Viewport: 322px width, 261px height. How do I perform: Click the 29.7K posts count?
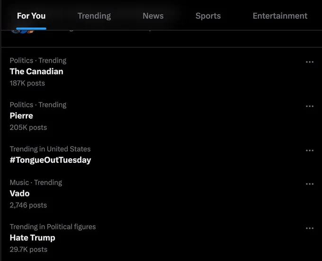point(28,250)
